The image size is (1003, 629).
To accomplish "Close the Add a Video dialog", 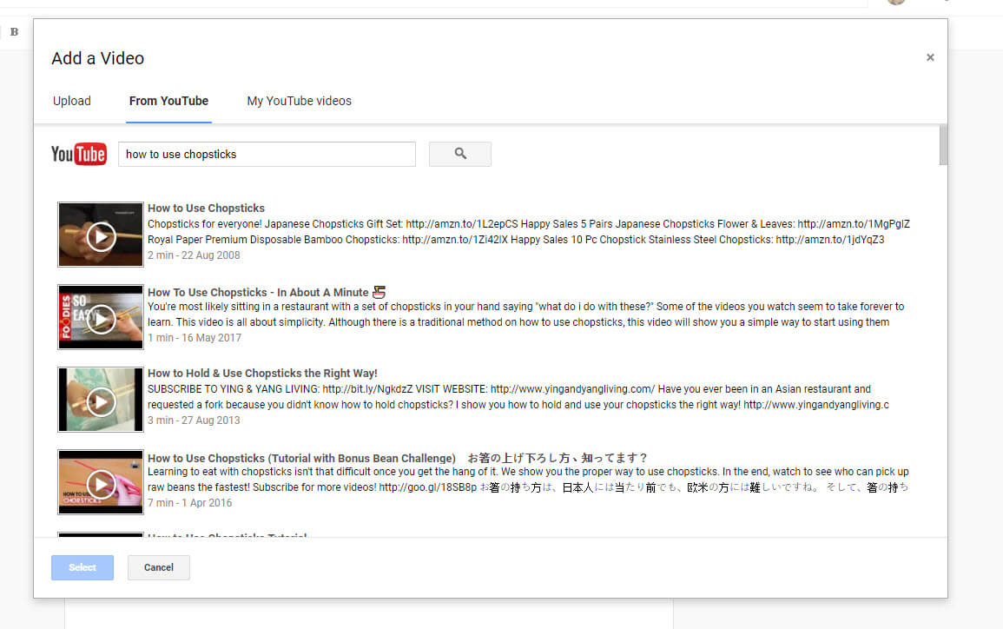I will 930,57.
